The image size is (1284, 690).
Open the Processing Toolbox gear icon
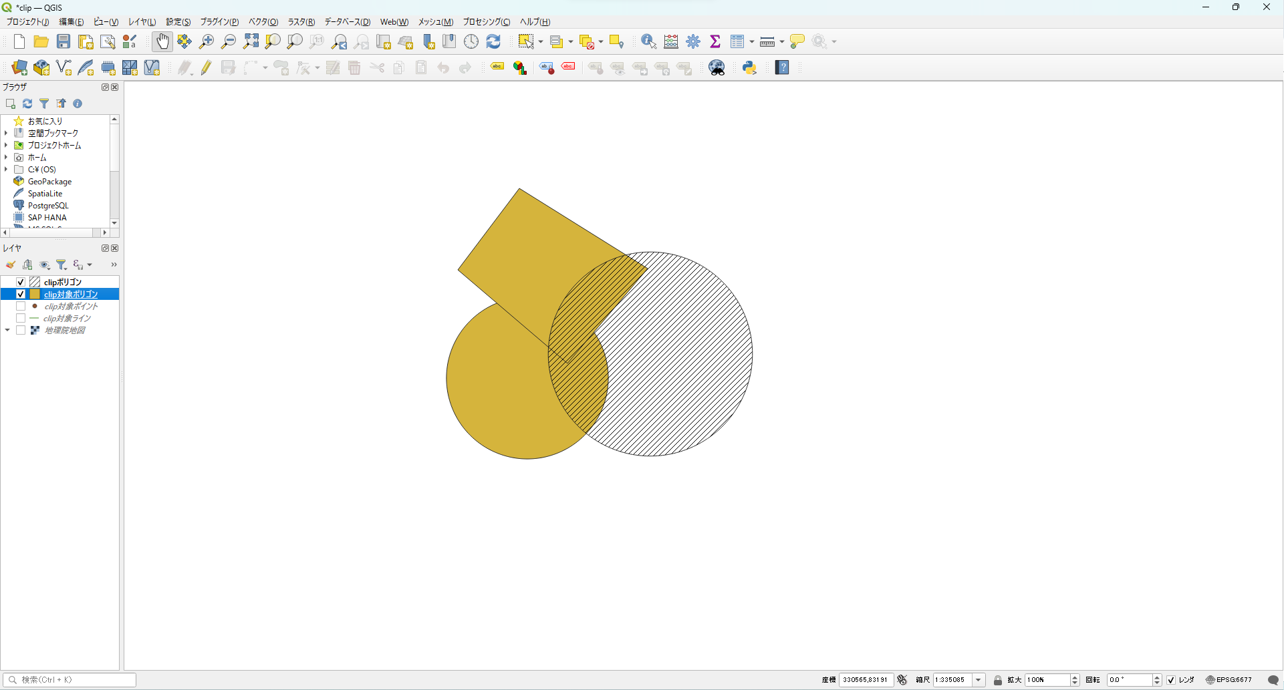(x=693, y=41)
